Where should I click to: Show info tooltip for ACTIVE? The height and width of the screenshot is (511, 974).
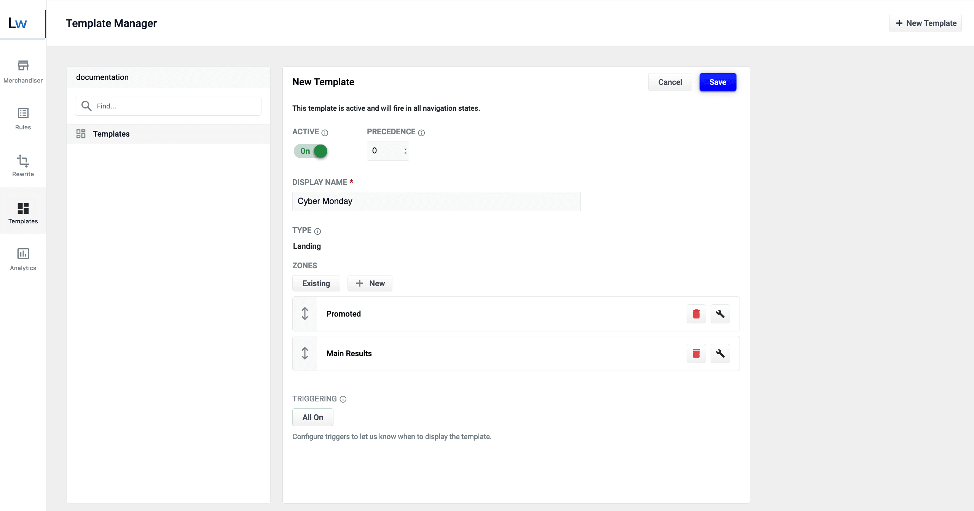(x=325, y=133)
